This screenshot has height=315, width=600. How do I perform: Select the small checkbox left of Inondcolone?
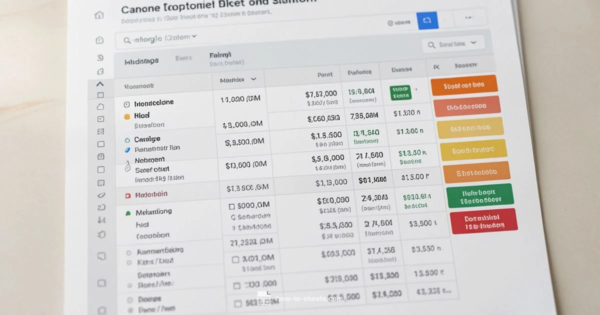(126, 104)
